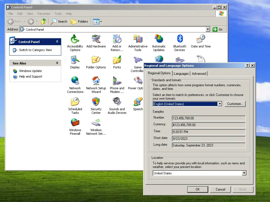
Task: Click the Number sample field
Action: pyautogui.click(x=209, y=118)
